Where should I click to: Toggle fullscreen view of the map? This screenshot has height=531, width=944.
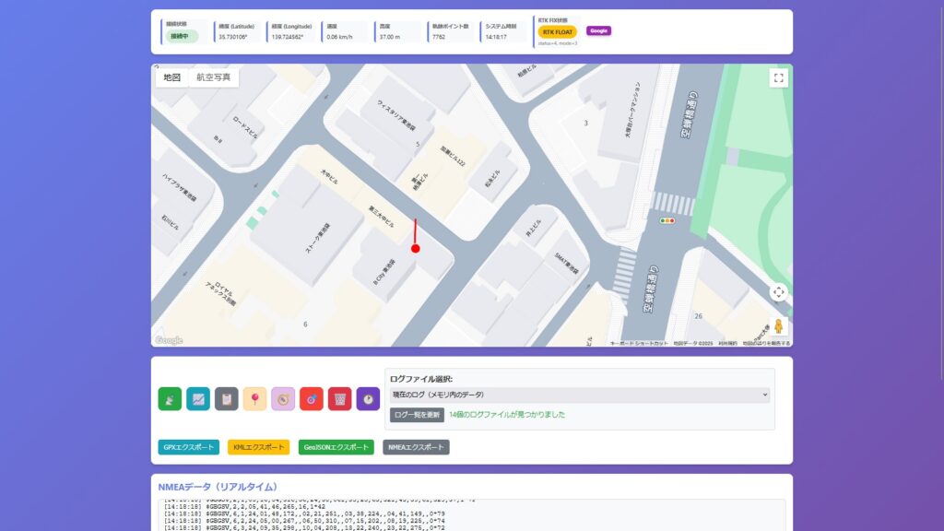point(779,78)
